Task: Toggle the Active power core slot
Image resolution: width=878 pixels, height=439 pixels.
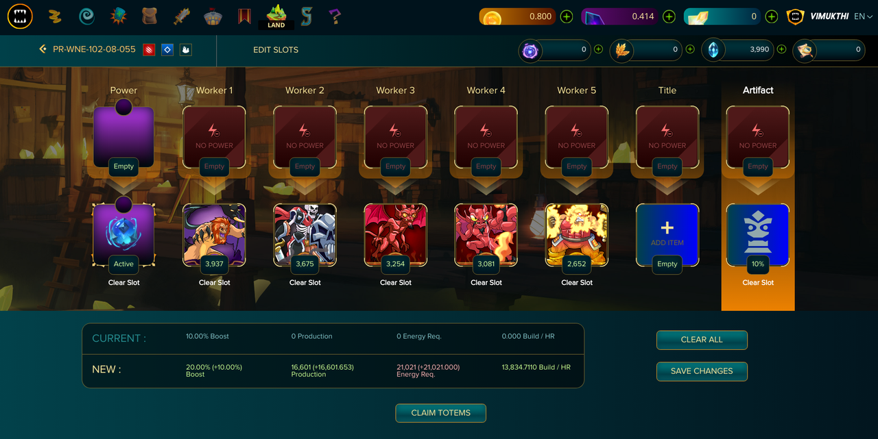Action: tap(124, 235)
